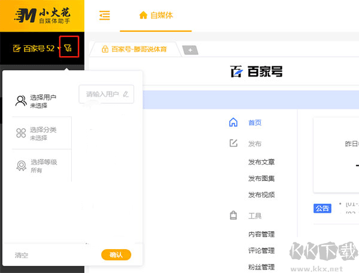Focus the 请输入用户 search field
The width and height of the screenshot is (359, 273).
pyautogui.click(x=107, y=94)
